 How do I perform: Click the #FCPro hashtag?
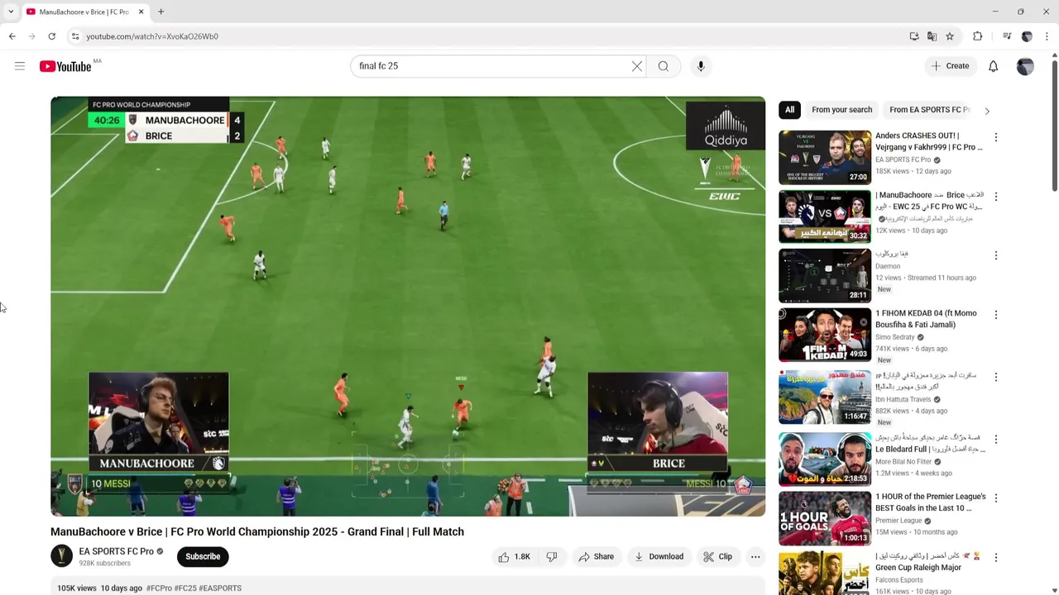[159, 588]
